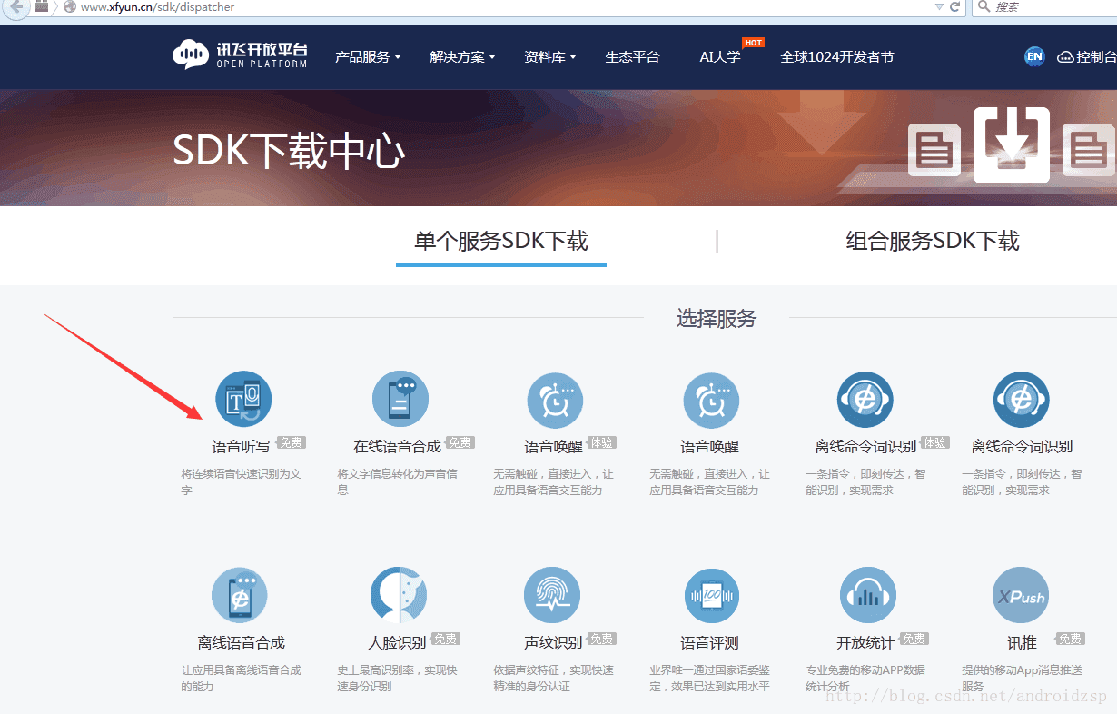Click the SDK下载中心 banner title
The width and height of the screenshot is (1117, 714).
289,151
